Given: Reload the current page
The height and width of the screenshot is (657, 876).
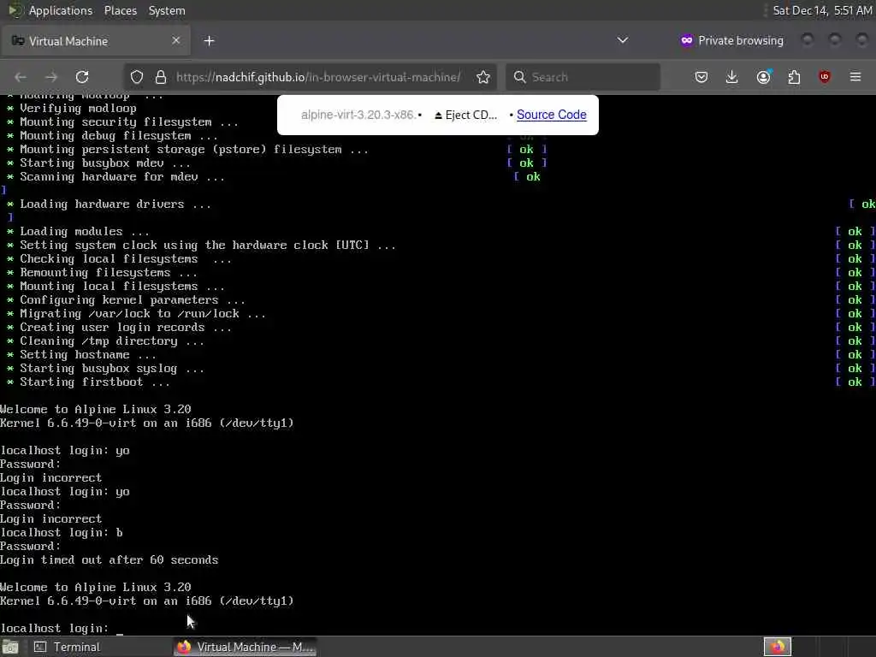Looking at the screenshot, I should click(82, 77).
